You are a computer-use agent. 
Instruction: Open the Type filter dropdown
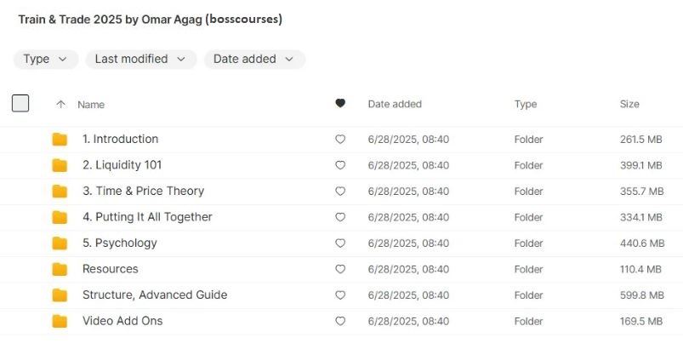pyautogui.click(x=46, y=60)
